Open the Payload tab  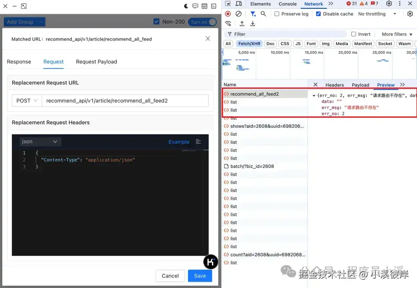point(360,85)
